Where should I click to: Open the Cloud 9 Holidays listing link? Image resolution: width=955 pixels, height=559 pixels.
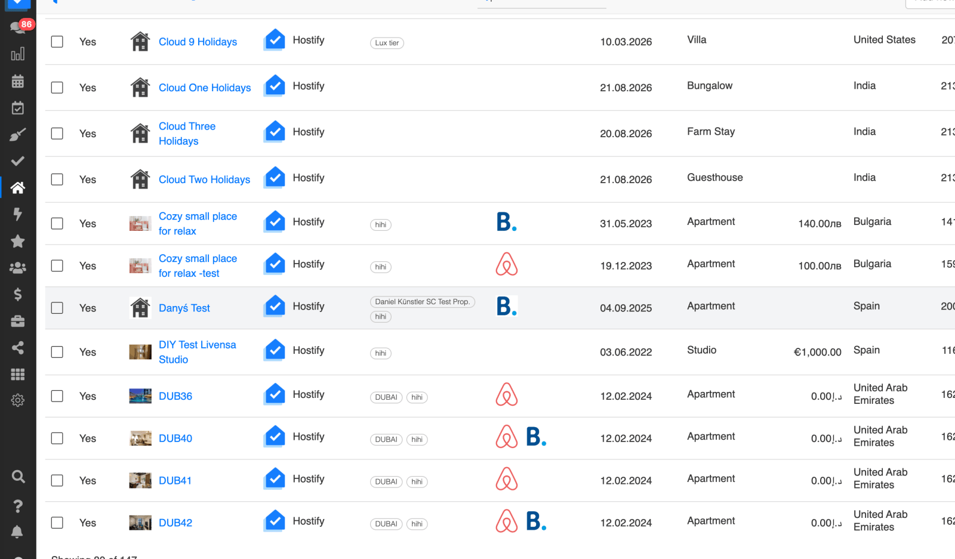pos(198,42)
